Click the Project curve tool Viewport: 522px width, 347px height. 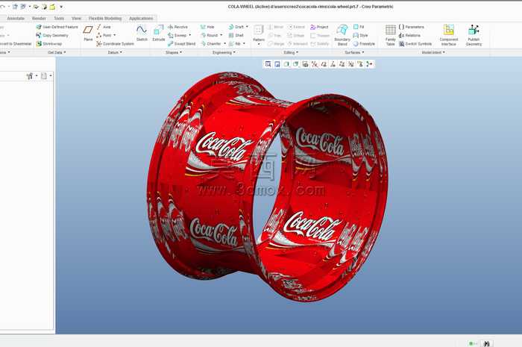tap(319, 27)
